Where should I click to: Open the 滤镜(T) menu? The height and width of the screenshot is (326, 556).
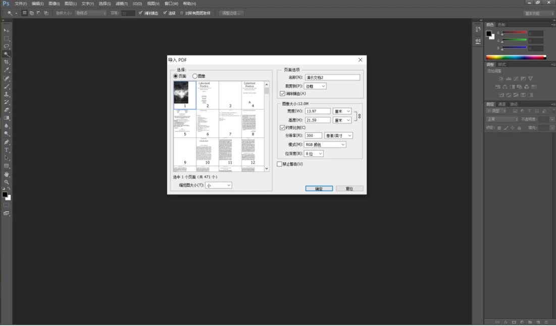click(121, 4)
